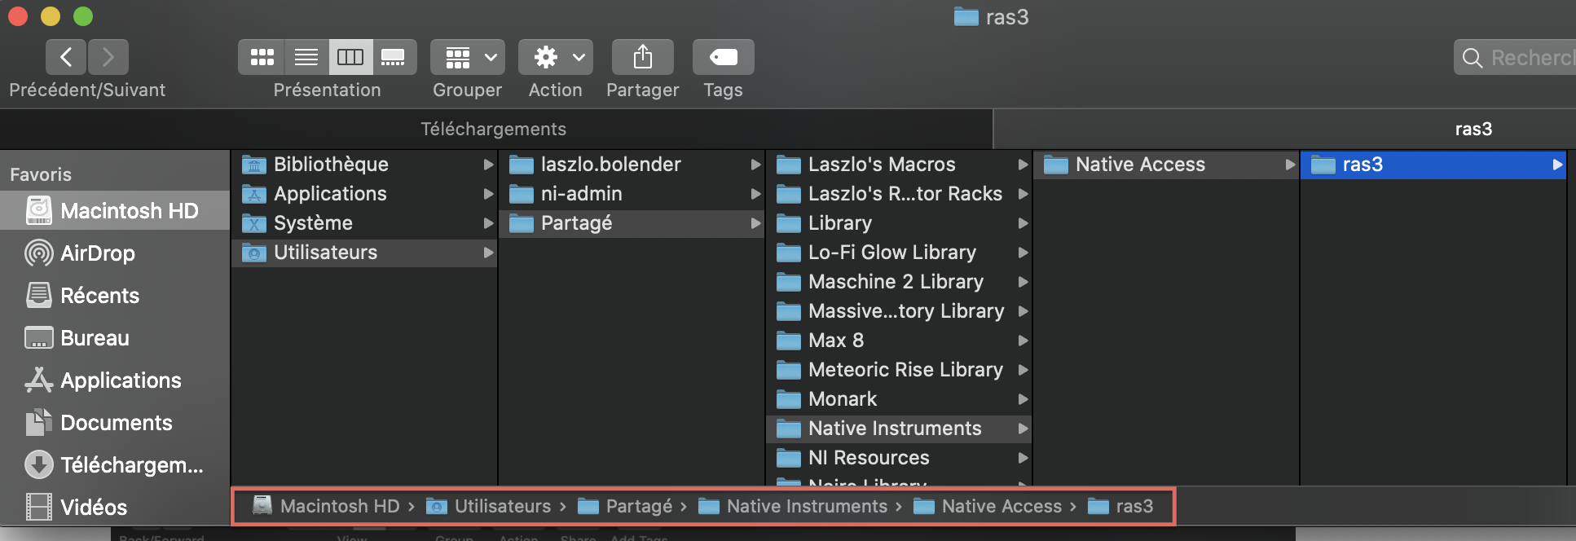Screen dimensions: 1576x541
Task: Expand NI Resources with its arrow
Action: [x=1023, y=458]
